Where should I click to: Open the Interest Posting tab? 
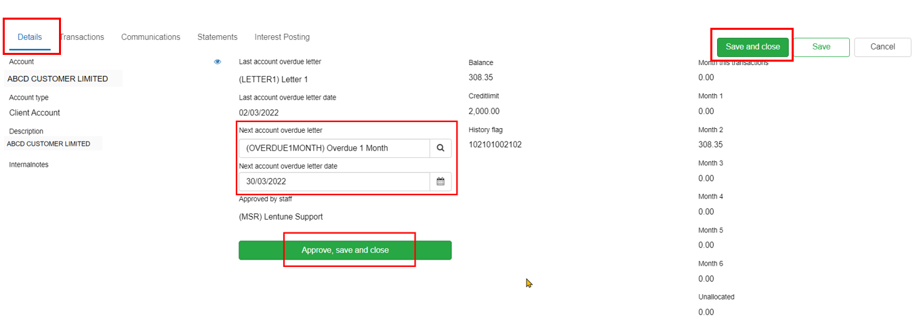point(282,37)
